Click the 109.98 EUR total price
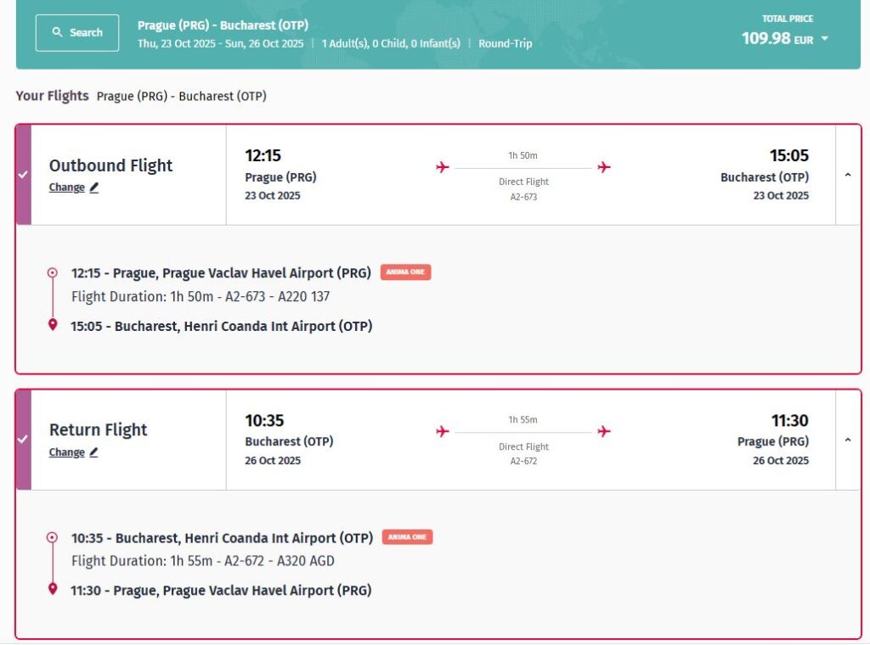The height and width of the screenshot is (645, 870). [777, 39]
